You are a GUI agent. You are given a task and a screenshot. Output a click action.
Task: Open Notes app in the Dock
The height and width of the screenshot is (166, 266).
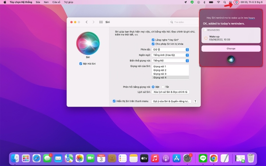tap(133, 158)
